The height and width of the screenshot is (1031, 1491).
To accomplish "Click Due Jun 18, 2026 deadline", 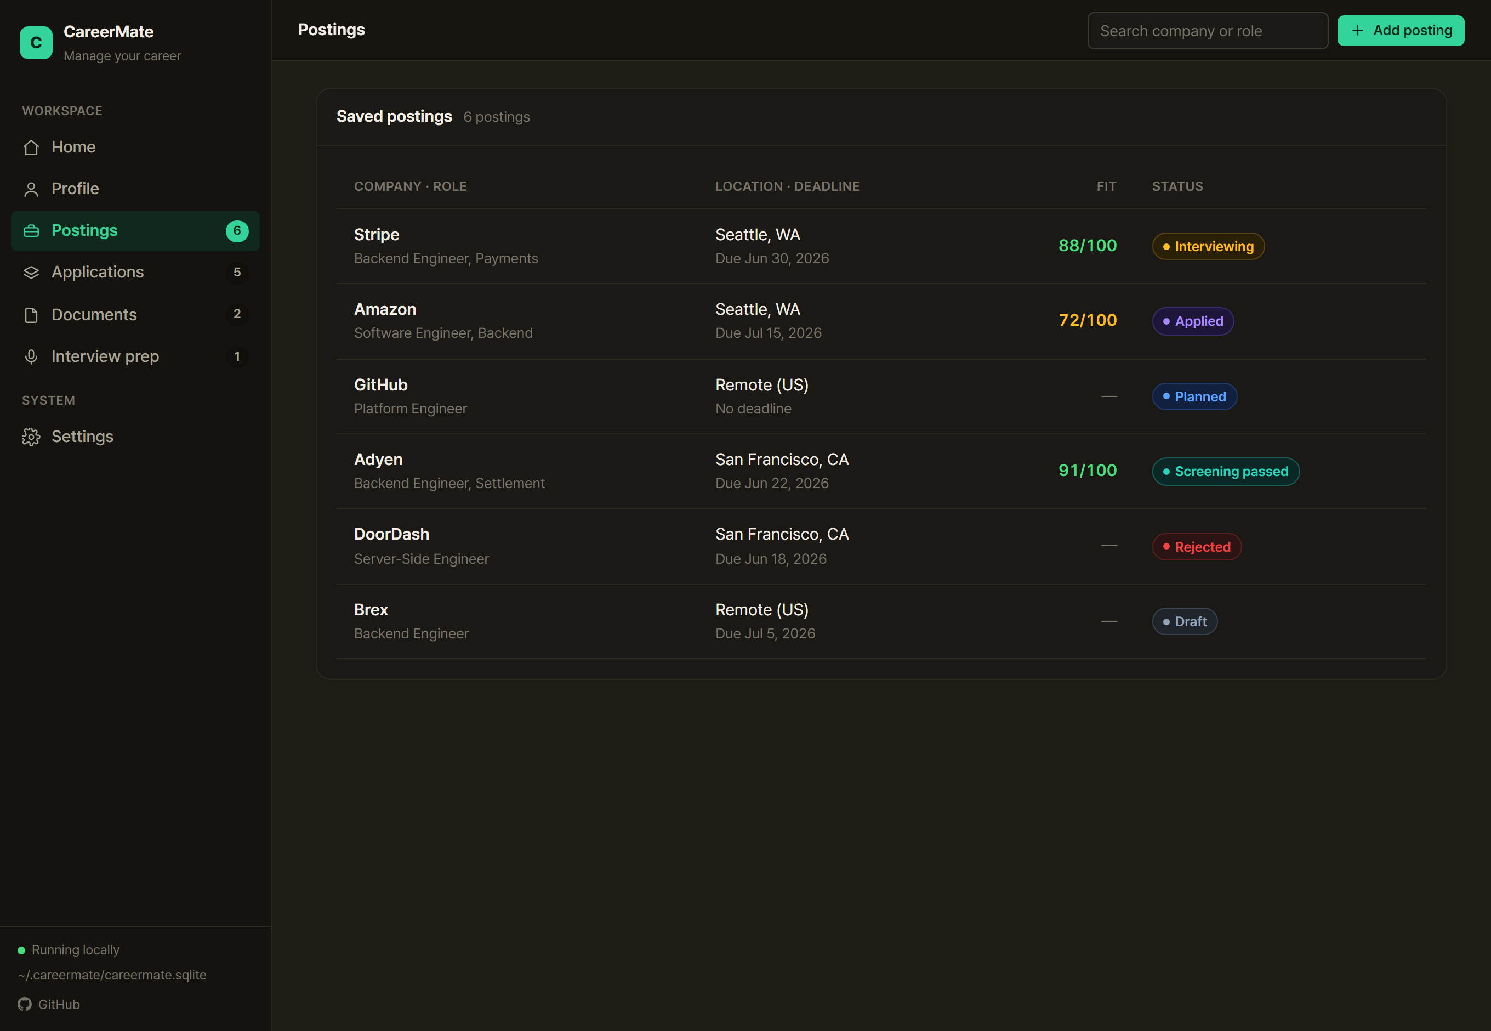I will point(770,559).
